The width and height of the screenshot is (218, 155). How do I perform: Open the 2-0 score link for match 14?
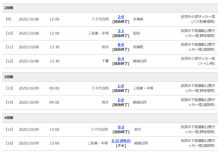pos(121,100)
